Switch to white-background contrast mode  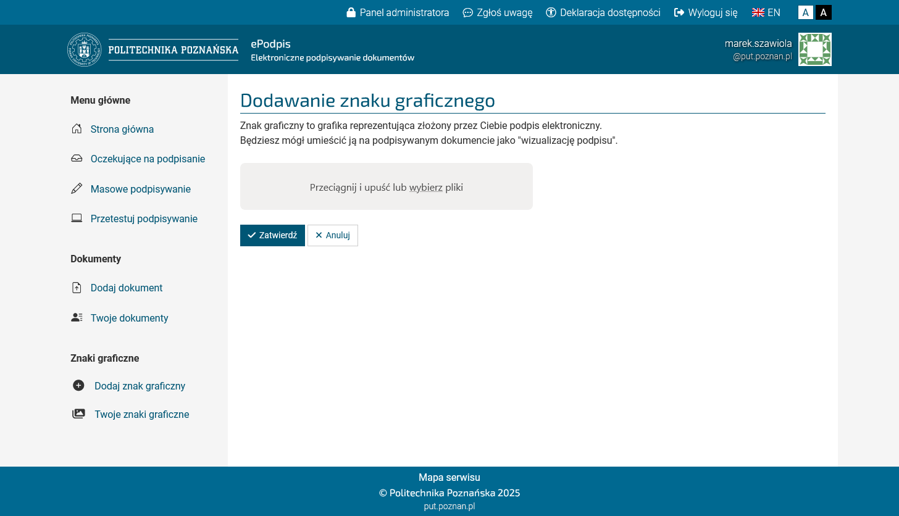805,12
